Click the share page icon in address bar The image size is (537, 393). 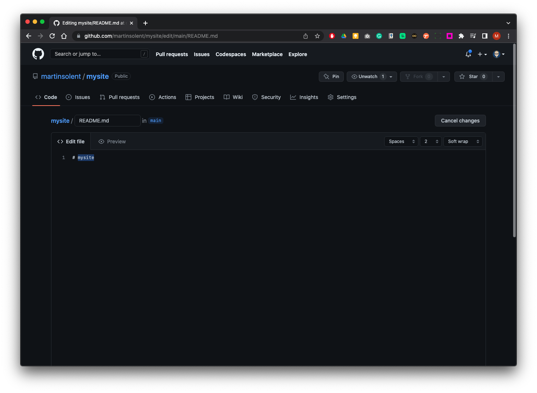click(x=306, y=36)
